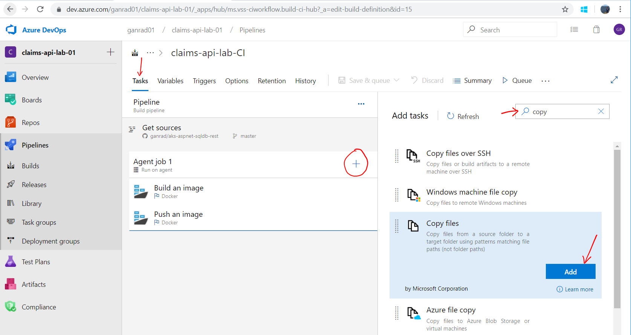Refresh the Add tasks list
631x335 pixels.
pyautogui.click(x=463, y=116)
